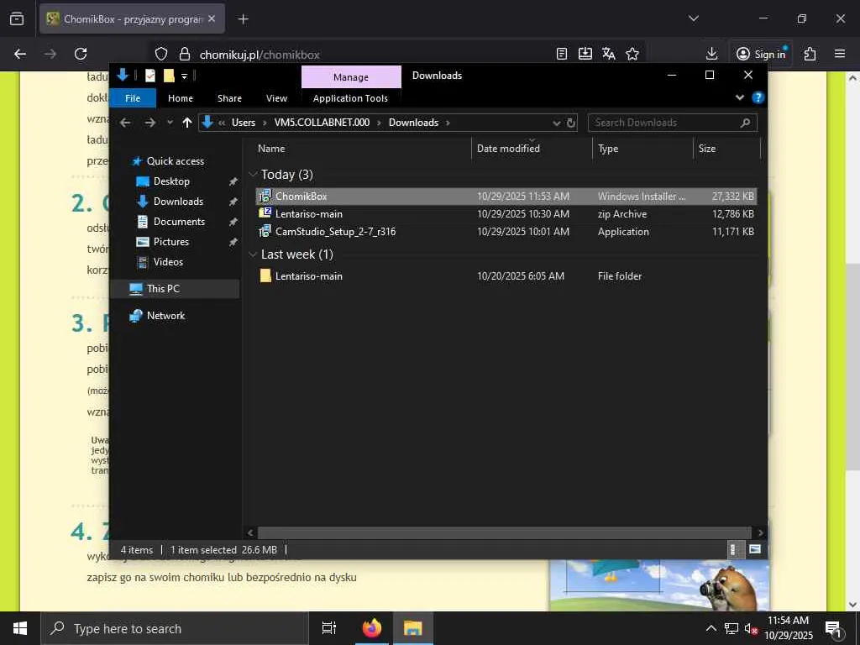Reload the chomikuj.pl page in Firefox
The width and height of the screenshot is (860, 645).
pyautogui.click(x=81, y=54)
